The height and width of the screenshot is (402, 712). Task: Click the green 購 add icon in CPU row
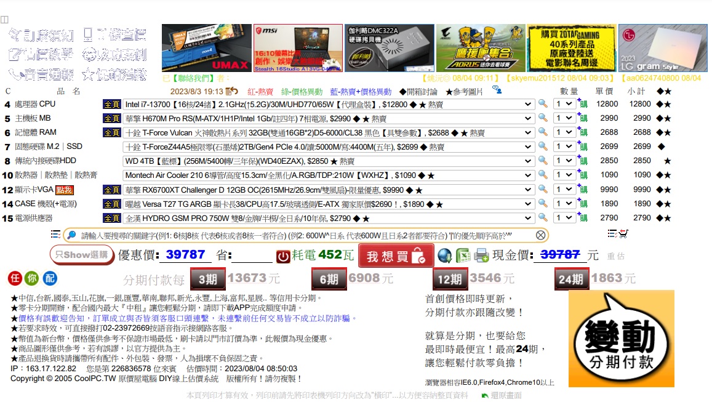[x=583, y=103]
